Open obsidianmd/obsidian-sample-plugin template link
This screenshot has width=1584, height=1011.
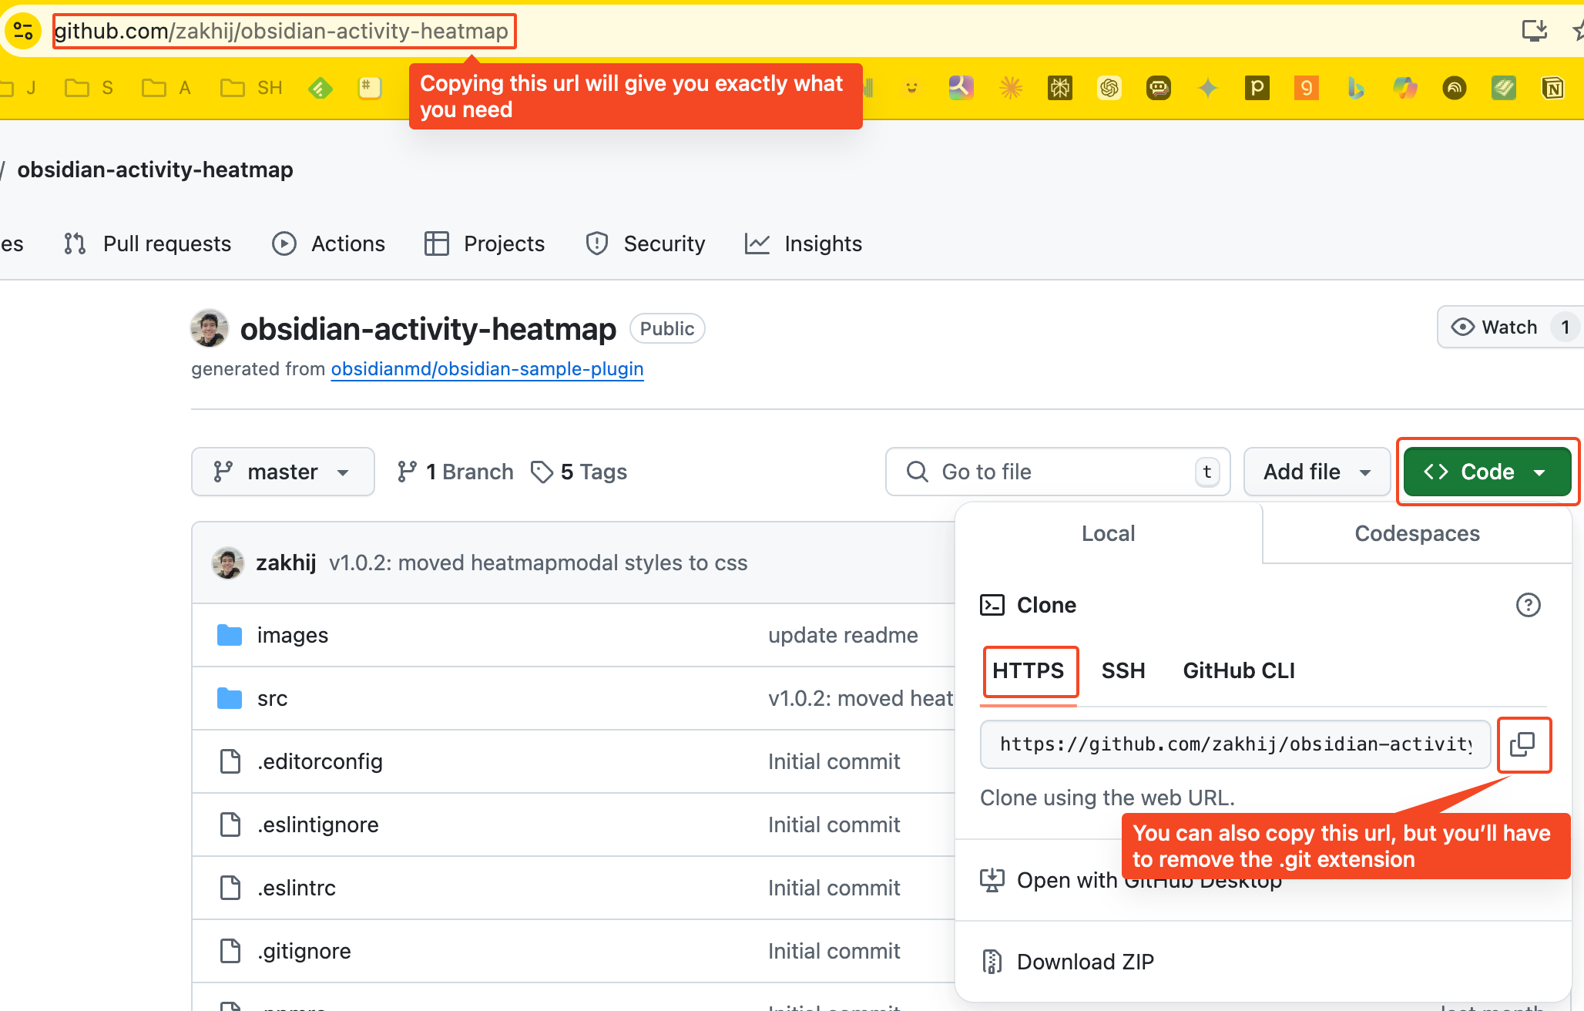click(x=487, y=369)
